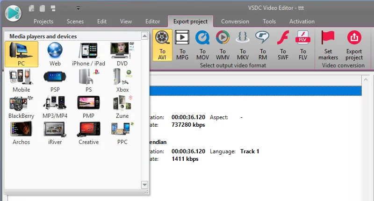This screenshot has height=201, width=374.
Task: Pick the PPC device
Action: click(122, 133)
